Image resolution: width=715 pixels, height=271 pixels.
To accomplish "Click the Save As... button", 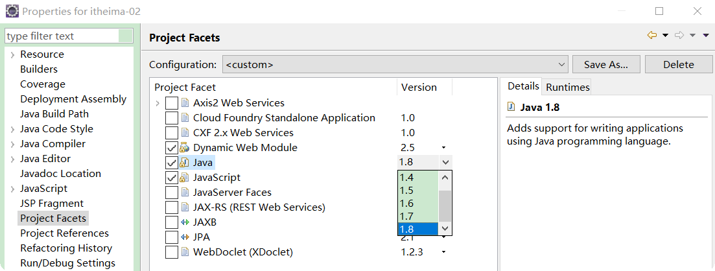I will [x=605, y=64].
